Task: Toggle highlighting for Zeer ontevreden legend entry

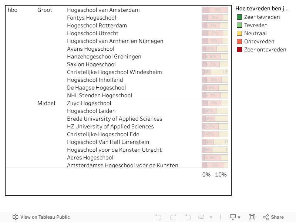Action: click(x=263, y=50)
